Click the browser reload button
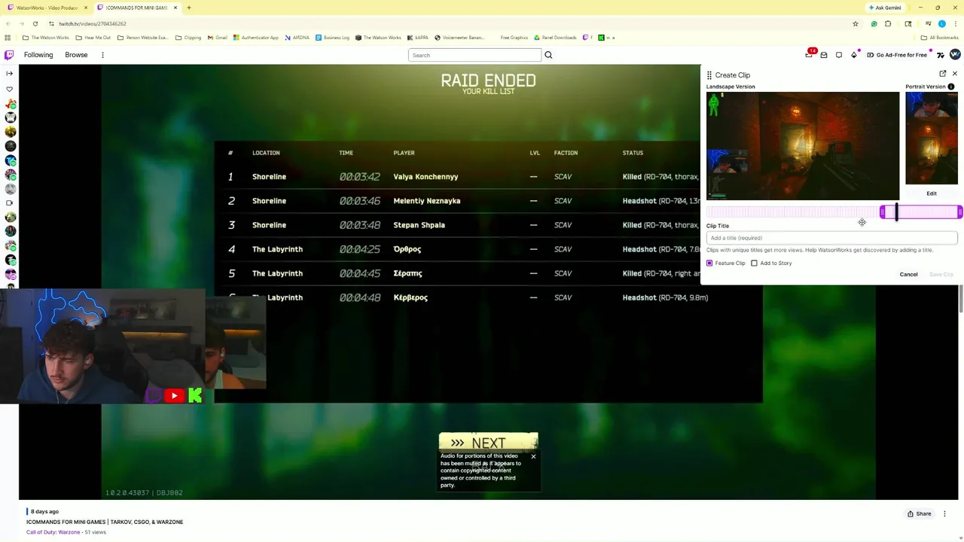 tap(35, 23)
